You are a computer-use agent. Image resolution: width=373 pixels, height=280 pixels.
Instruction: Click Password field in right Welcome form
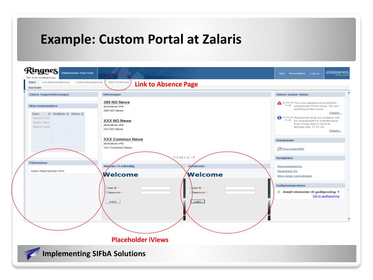(240, 192)
